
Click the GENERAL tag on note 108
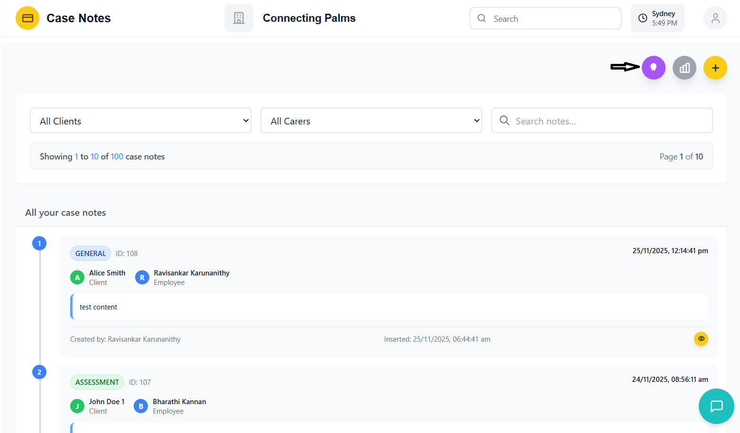[91, 254]
